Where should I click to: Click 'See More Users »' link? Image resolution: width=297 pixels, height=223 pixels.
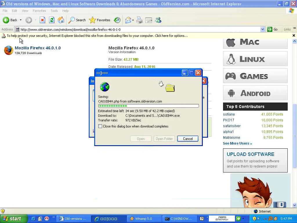[237, 143]
